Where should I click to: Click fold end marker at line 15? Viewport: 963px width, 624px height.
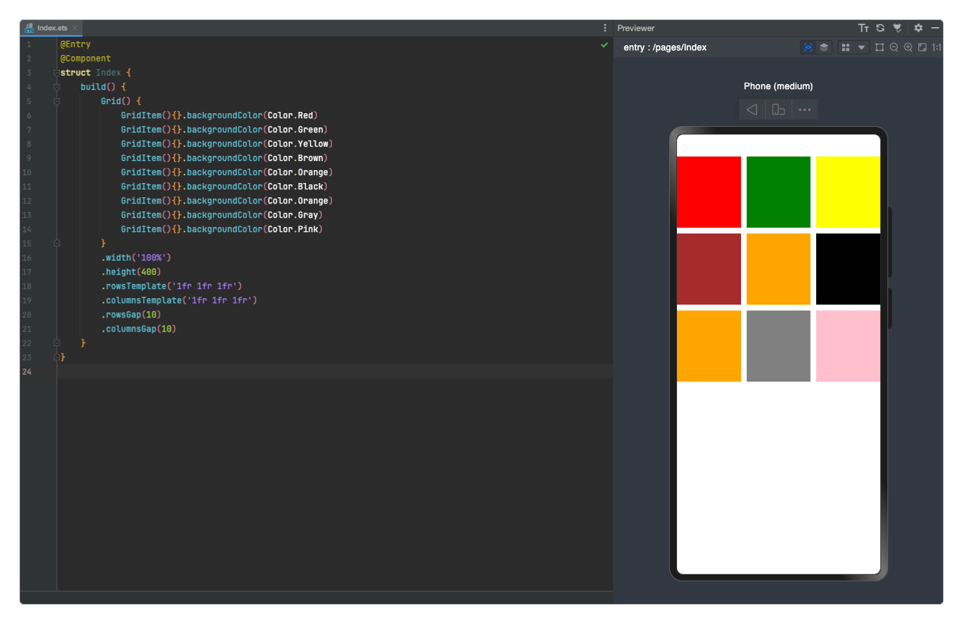[56, 244]
